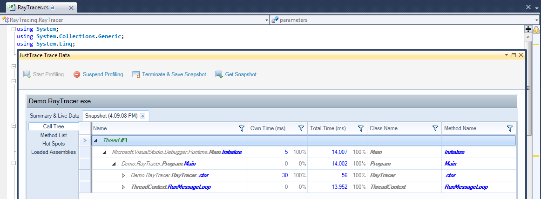Close the Snapshot (4:09:08 PM) tab
Viewport: 541px width, 199px height.
pyautogui.click(x=142, y=116)
